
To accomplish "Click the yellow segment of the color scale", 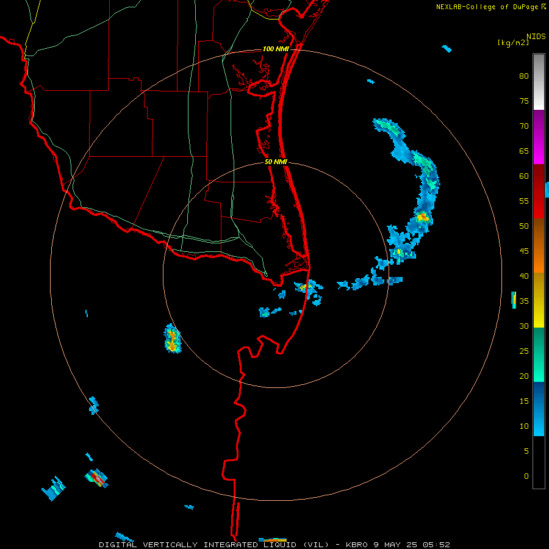I will tap(539, 300).
